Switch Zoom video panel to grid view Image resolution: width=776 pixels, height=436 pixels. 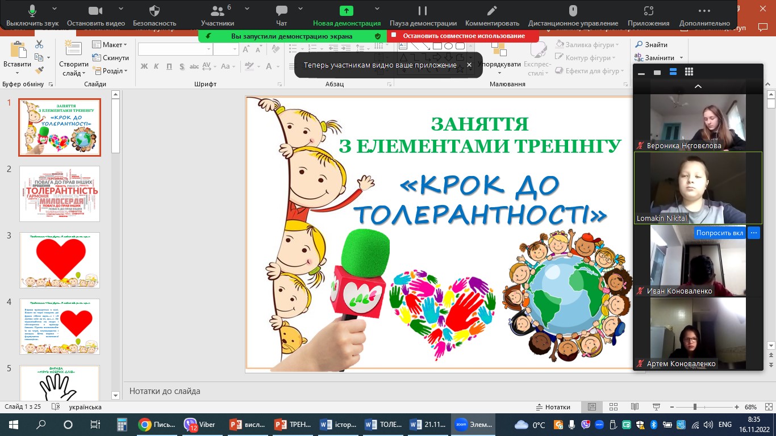tap(689, 72)
